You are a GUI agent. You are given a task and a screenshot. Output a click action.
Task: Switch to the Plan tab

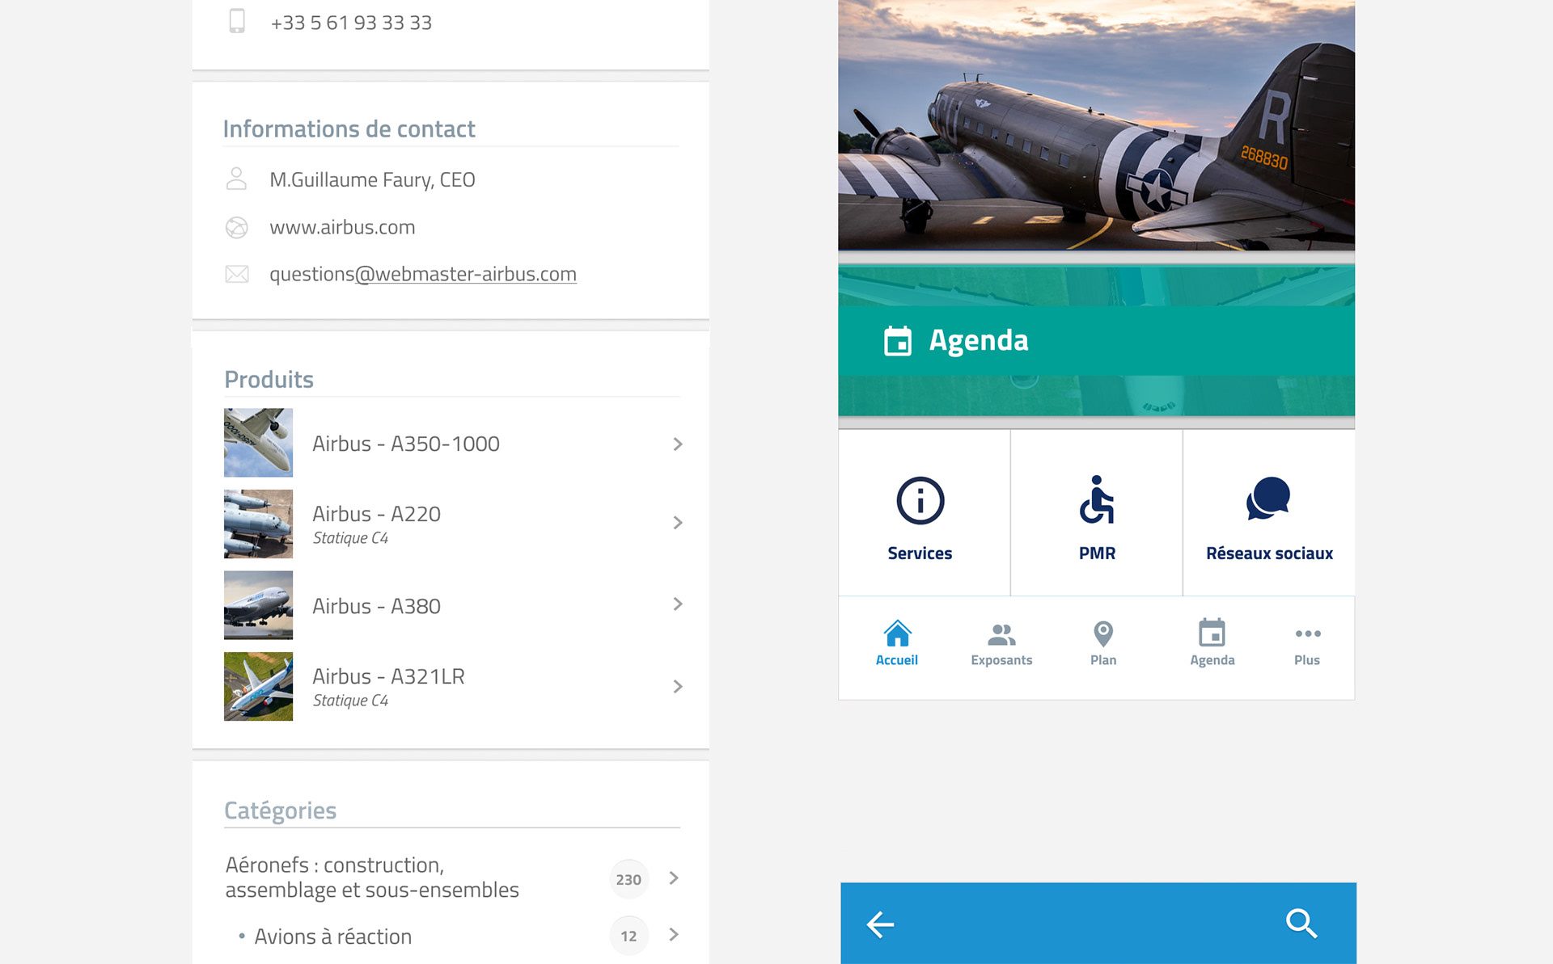[x=1103, y=644]
